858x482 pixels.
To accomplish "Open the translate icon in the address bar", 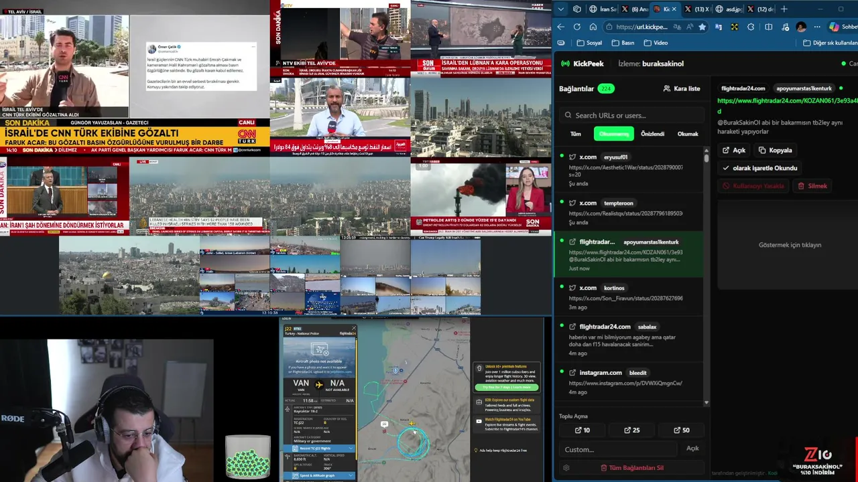I will 678,27.
